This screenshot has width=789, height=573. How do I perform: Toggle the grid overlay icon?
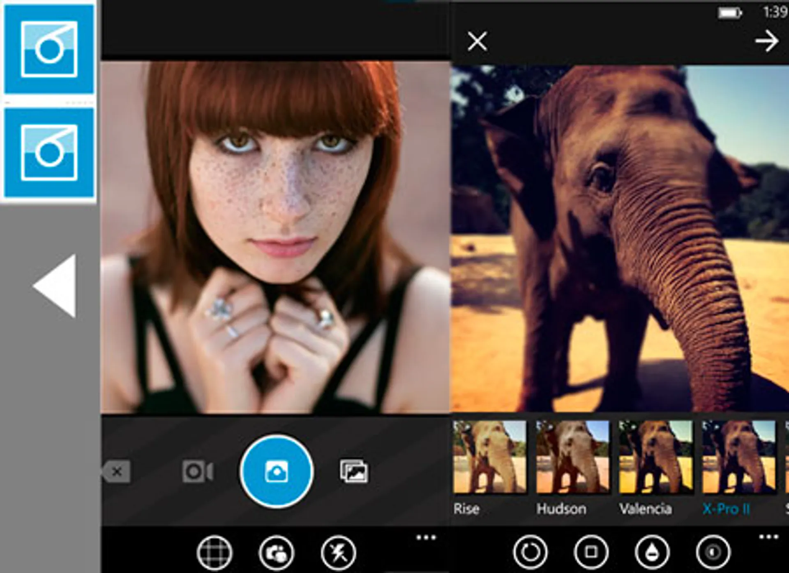215,553
